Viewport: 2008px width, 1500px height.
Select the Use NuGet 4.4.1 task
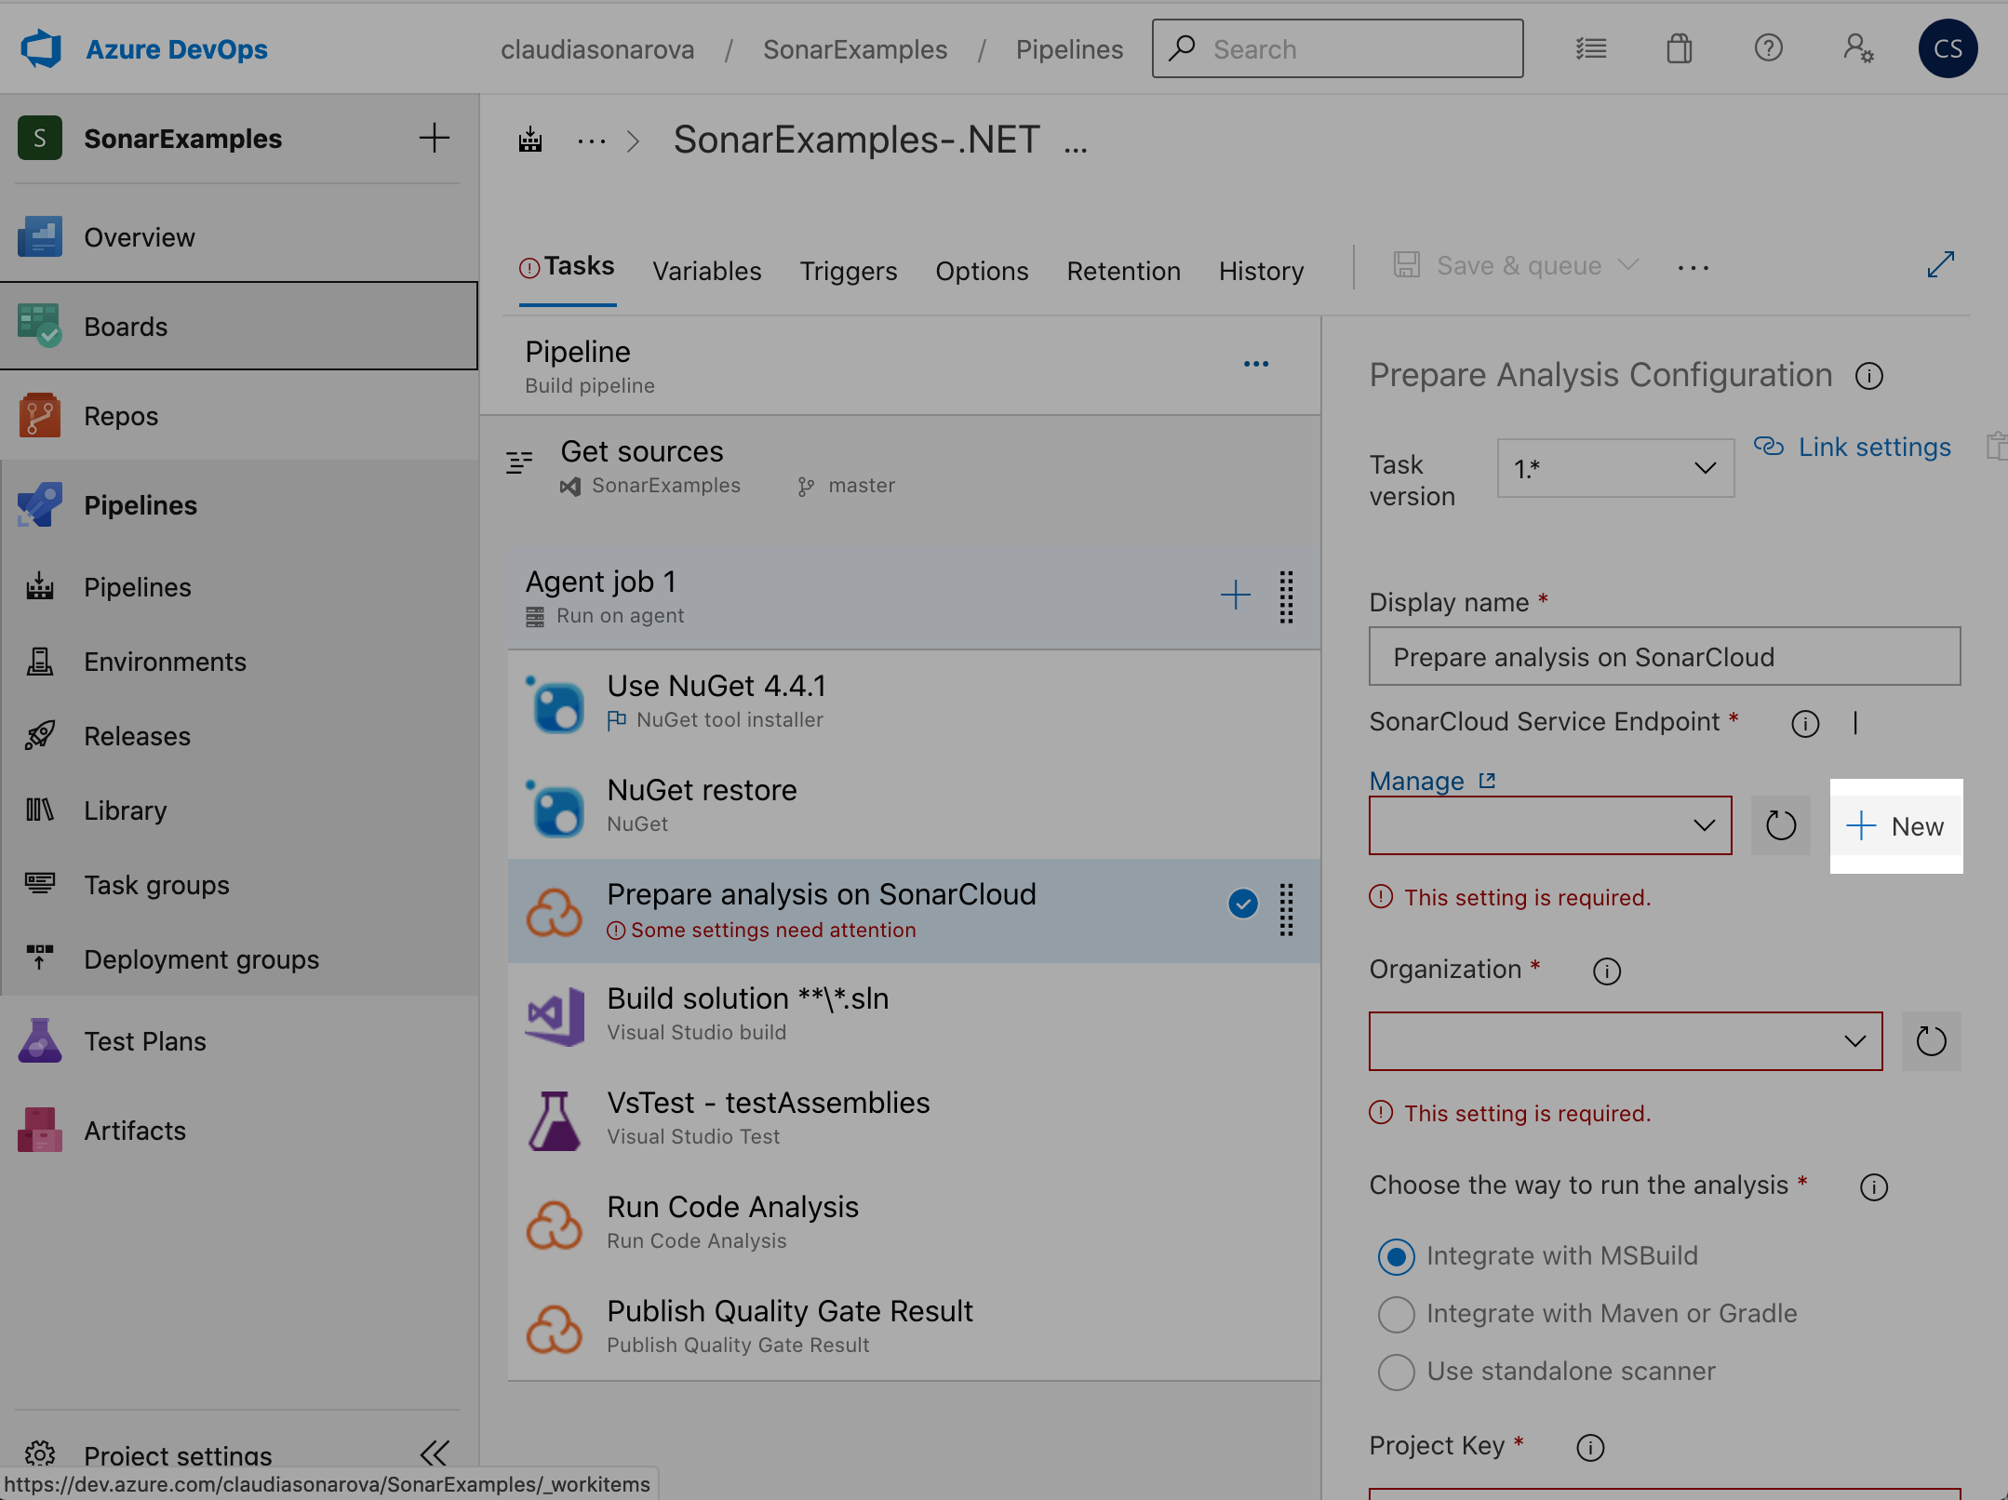click(x=914, y=703)
